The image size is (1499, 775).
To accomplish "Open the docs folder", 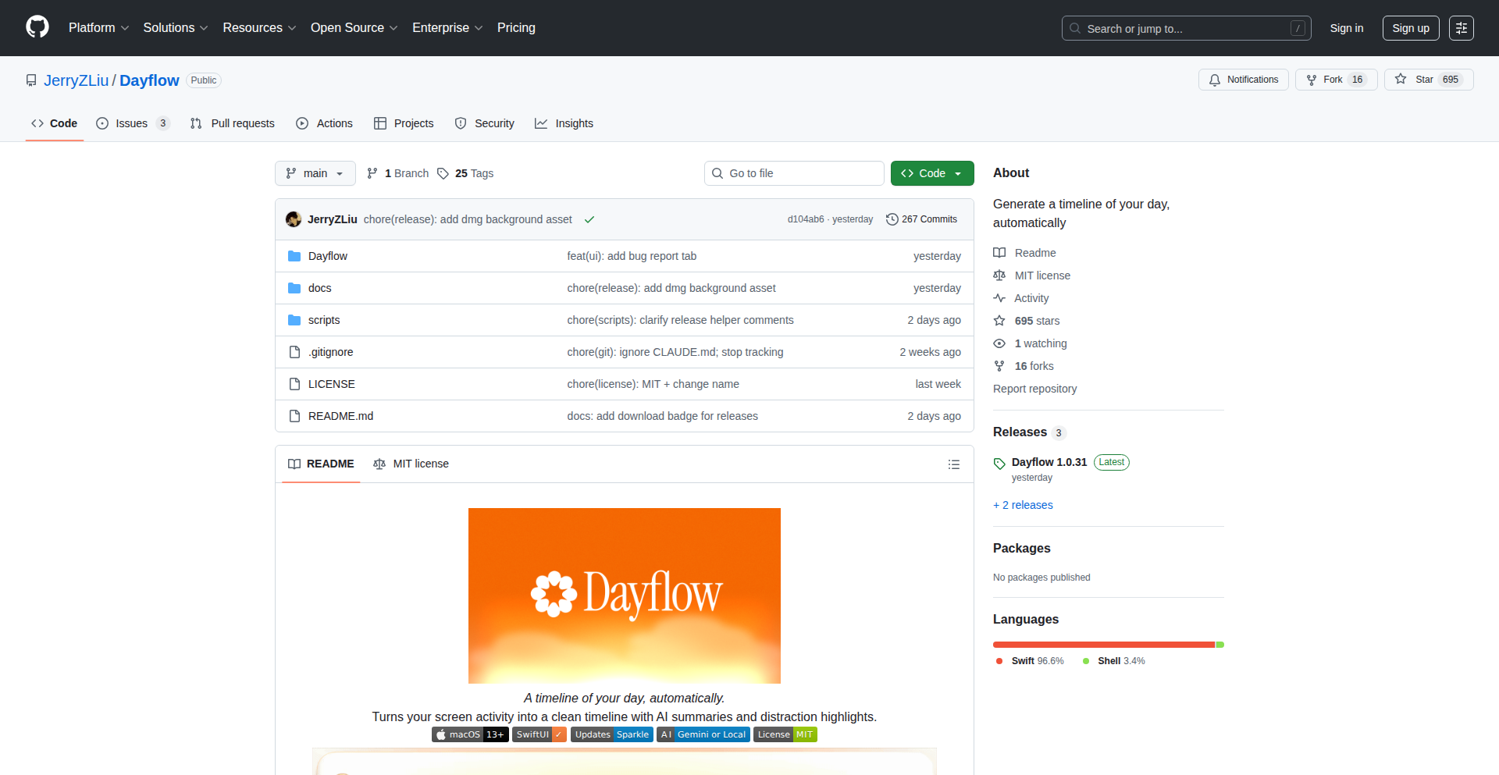I will [320, 288].
